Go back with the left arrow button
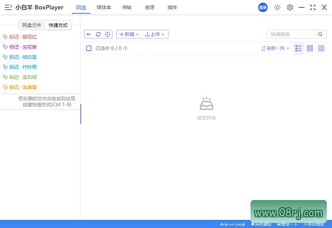This screenshot has height=228, width=332. pos(89,34)
